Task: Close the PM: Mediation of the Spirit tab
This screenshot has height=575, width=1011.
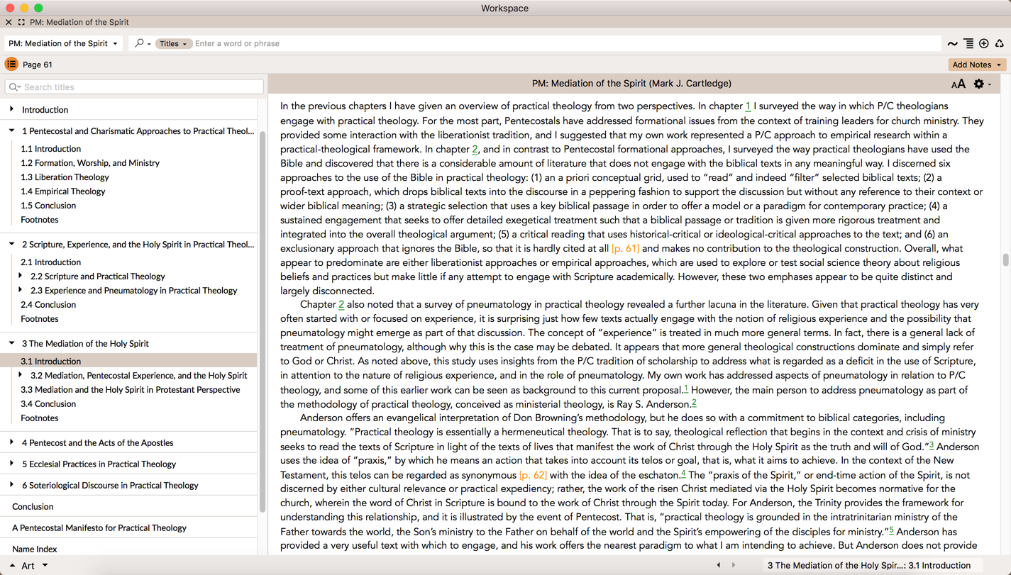Action: click(9, 22)
